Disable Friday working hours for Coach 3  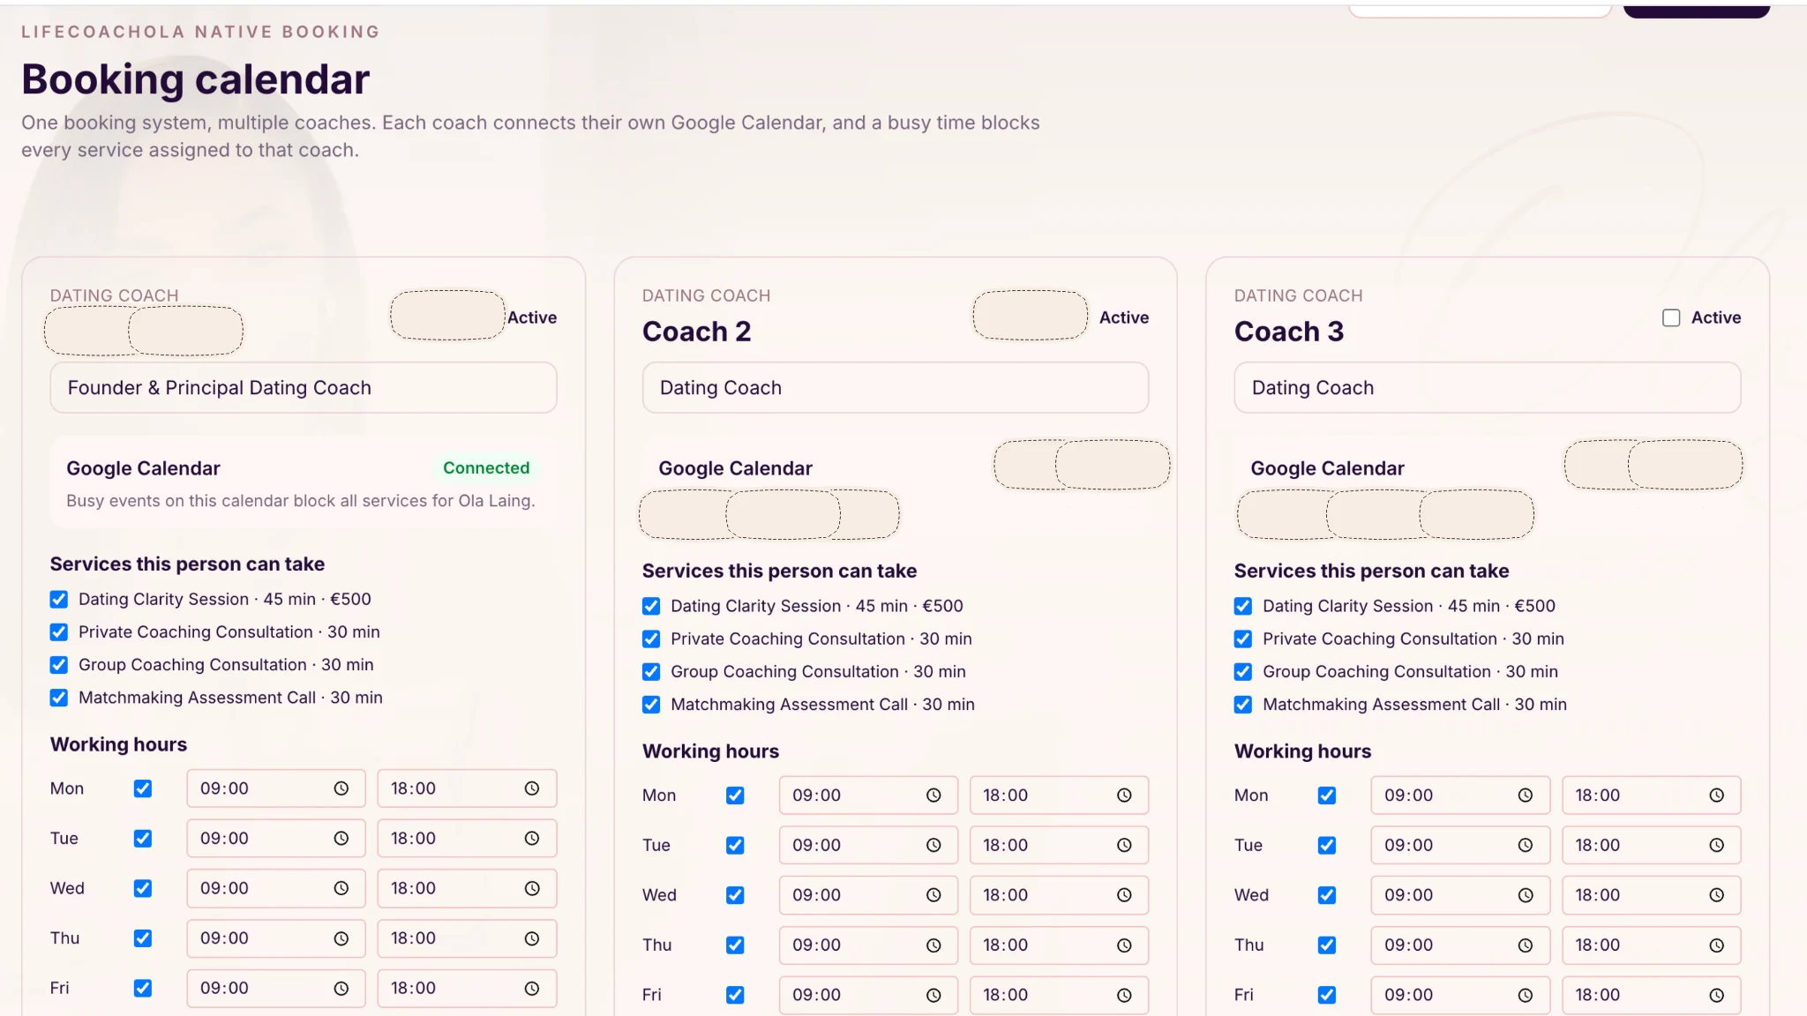[1327, 995]
